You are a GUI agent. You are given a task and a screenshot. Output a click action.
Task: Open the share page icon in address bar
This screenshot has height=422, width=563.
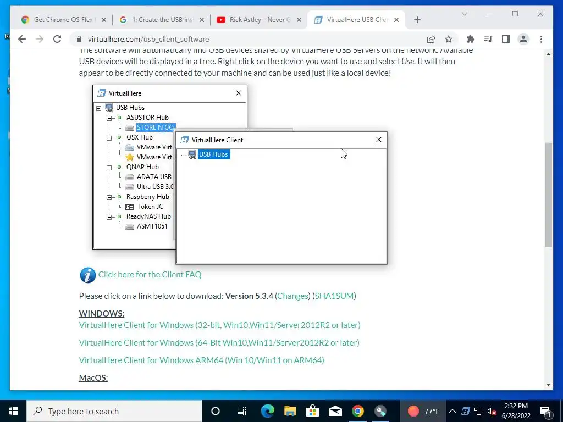click(x=431, y=39)
